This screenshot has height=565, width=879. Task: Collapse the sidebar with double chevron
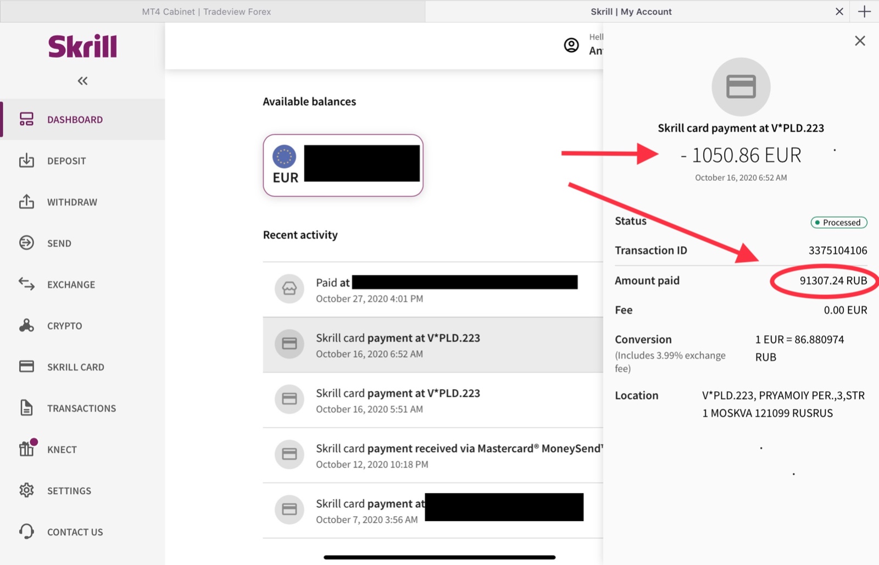[82, 81]
